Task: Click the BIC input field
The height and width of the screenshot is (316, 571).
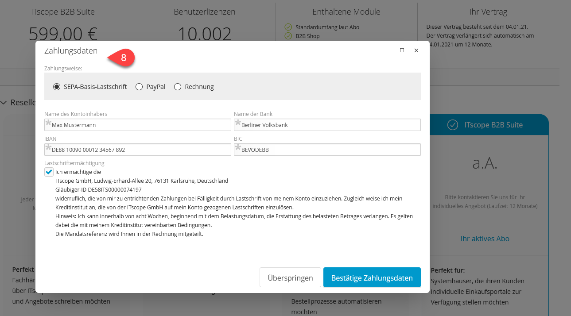Action: click(327, 150)
